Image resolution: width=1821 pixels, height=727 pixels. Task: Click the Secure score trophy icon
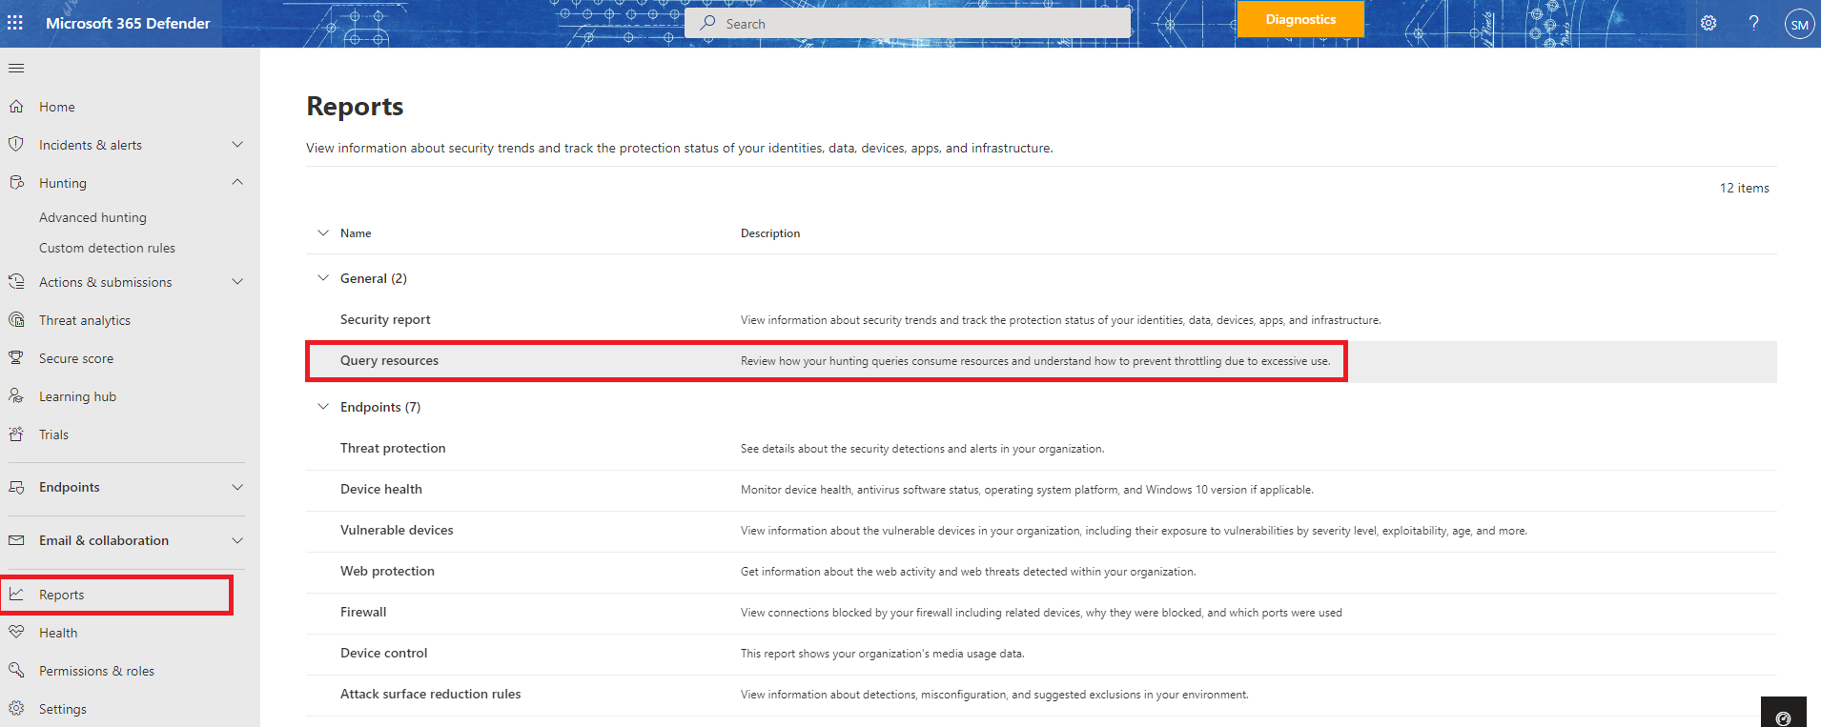coord(16,358)
